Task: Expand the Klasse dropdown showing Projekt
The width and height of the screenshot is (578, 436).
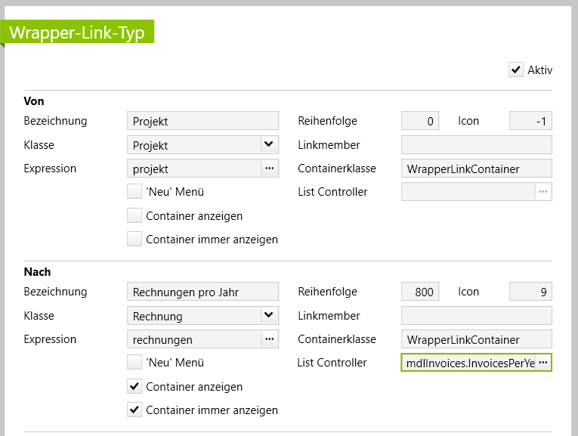Action: pos(268,144)
